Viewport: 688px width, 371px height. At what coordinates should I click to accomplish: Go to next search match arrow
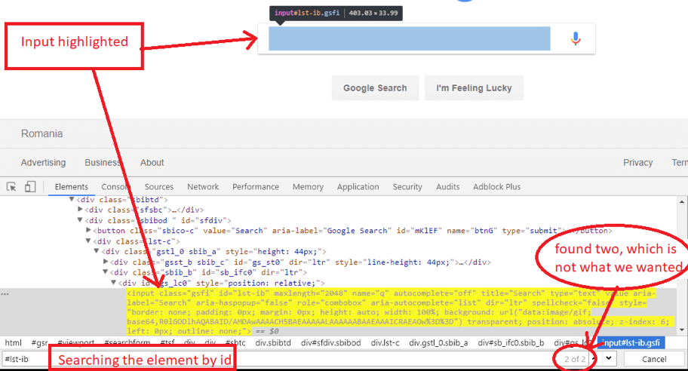coord(609,358)
